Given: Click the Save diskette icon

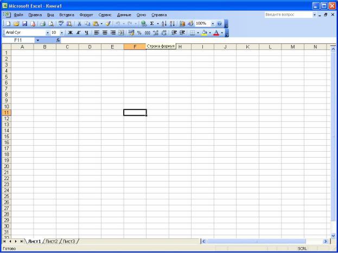Looking at the screenshot, I should point(24,24).
